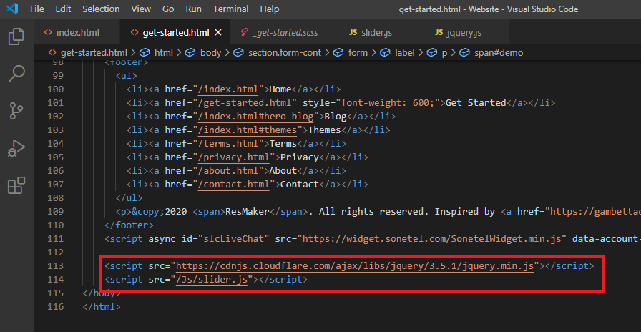The image size is (641, 332).
Task: Open the File menu
Action: coord(36,9)
